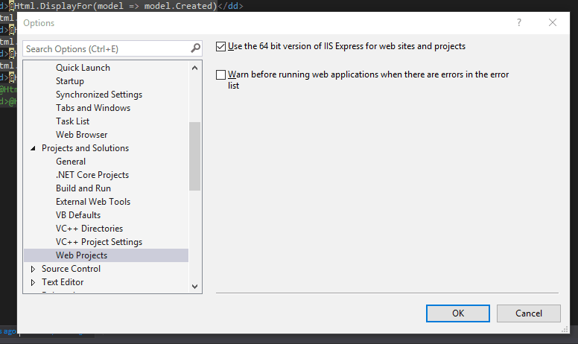
Task: Select VC++ Directories item
Action: (x=89, y=229)
